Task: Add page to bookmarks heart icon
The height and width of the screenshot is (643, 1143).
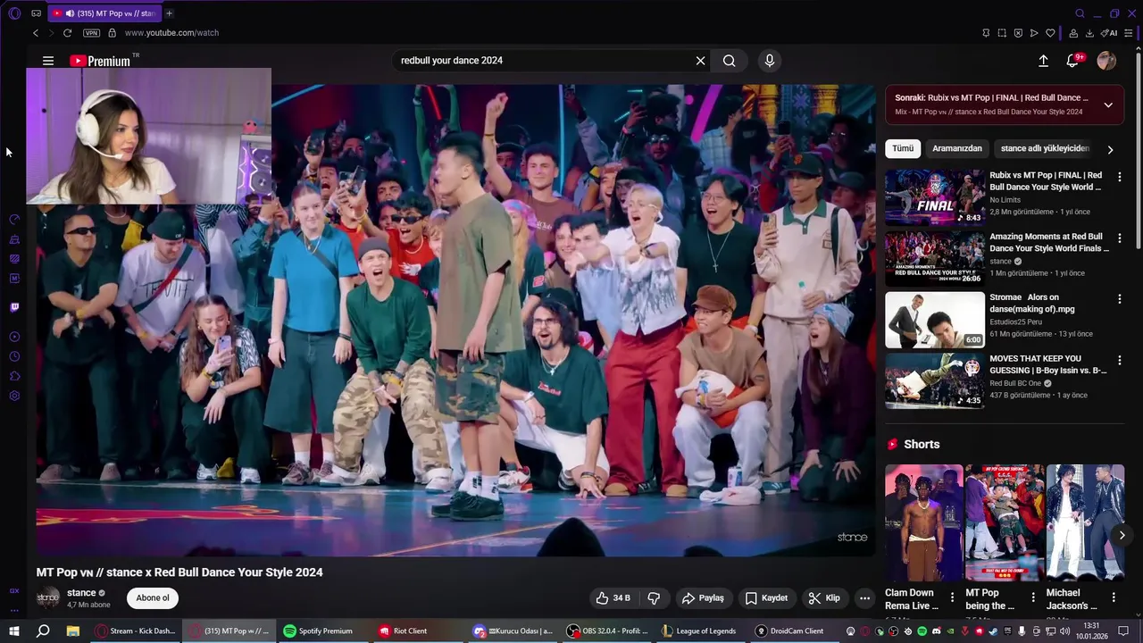Action: pyautogui.click(x=1050, y=33)
